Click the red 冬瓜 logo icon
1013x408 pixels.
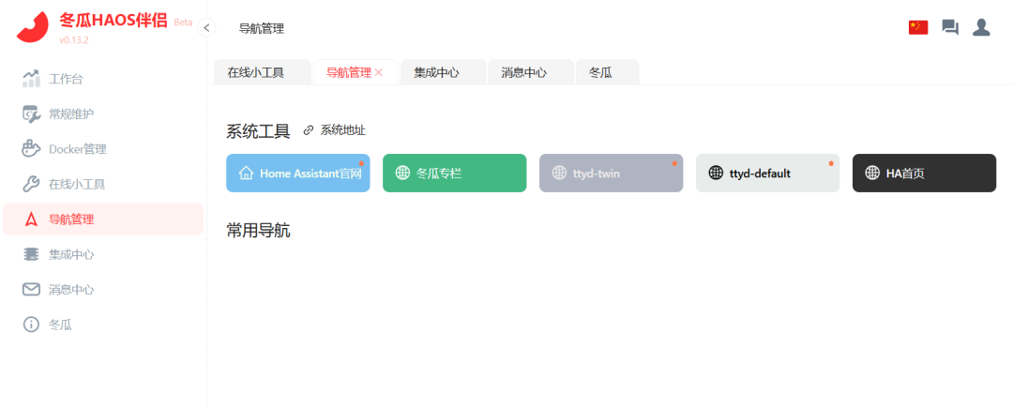click(33, 27)
